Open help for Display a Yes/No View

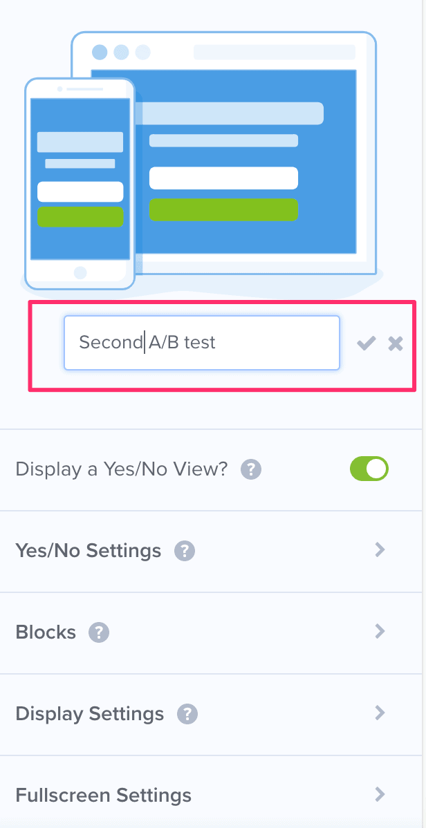(250, 470)
